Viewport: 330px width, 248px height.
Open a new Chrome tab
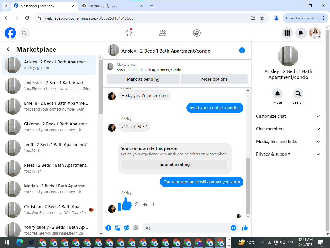coord(152,6)
